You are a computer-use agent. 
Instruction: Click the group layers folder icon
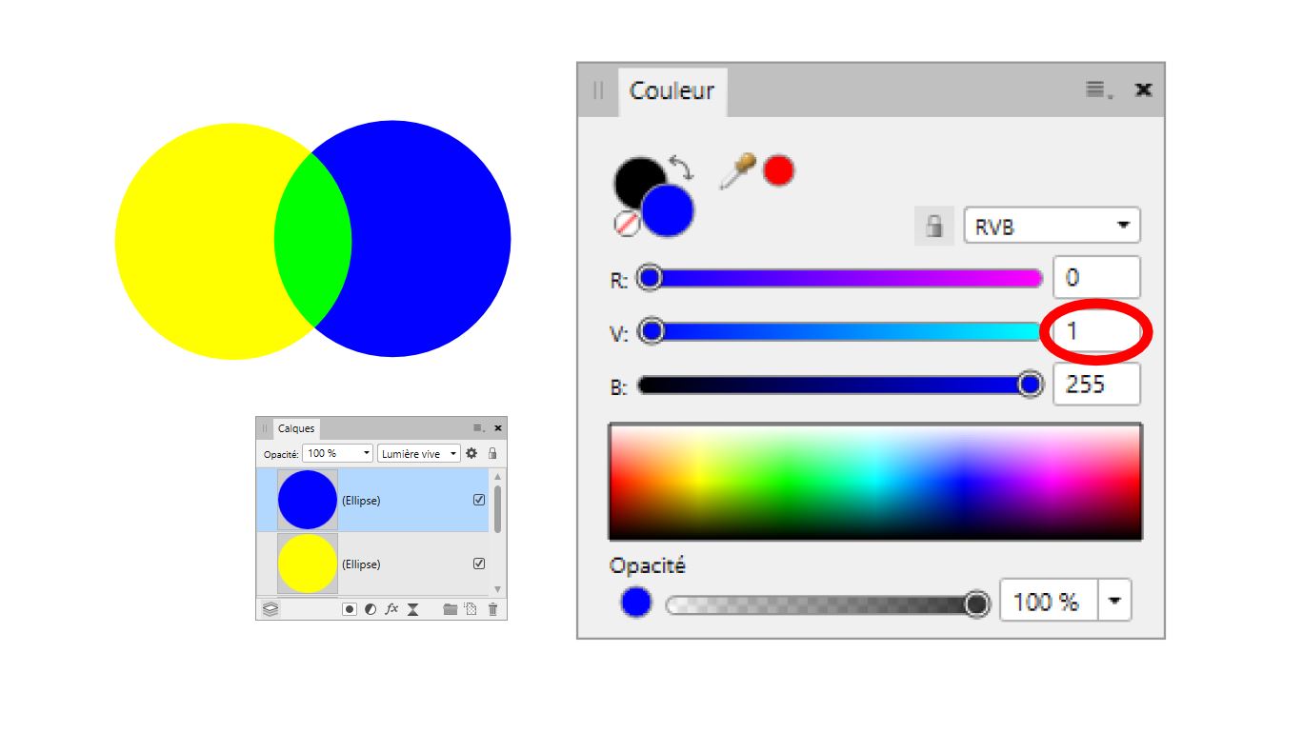pyautogui.click(x=451, y=609)
